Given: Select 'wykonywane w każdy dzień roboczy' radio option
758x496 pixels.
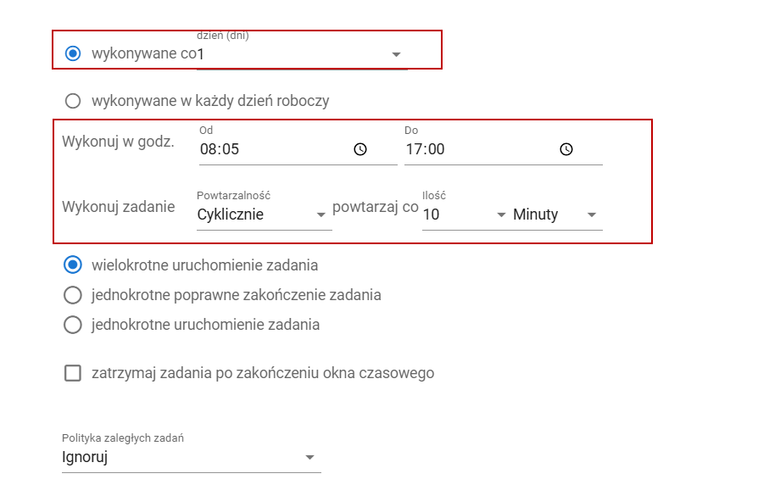Looking at the screenshot, I should click(x=73, y=101).
